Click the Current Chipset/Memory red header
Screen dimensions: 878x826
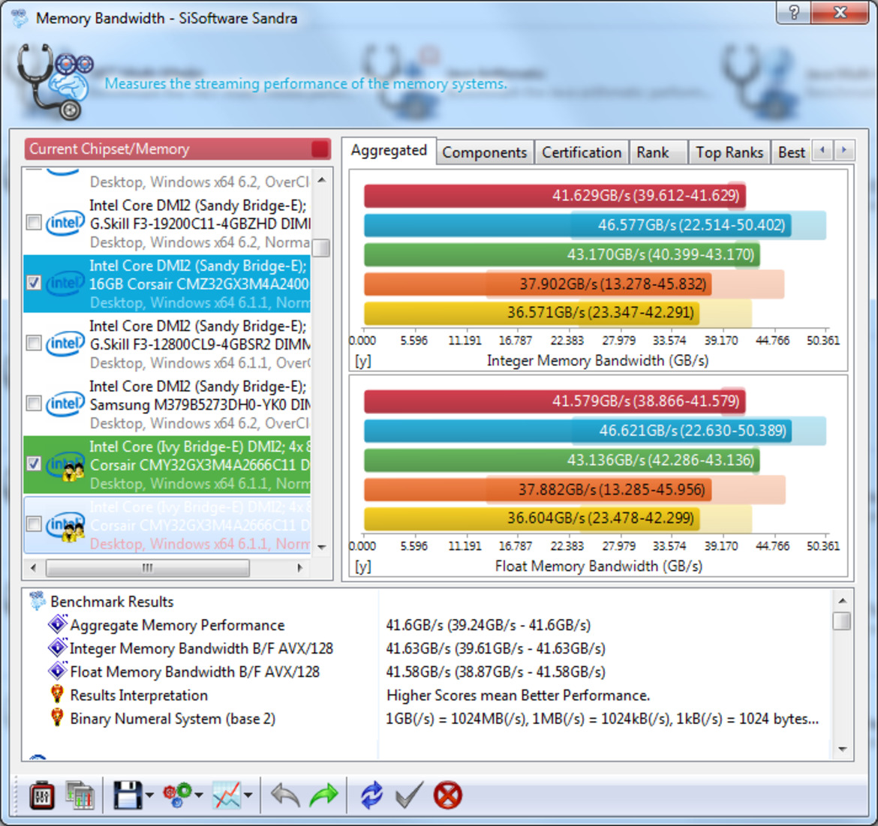[177, 149]
